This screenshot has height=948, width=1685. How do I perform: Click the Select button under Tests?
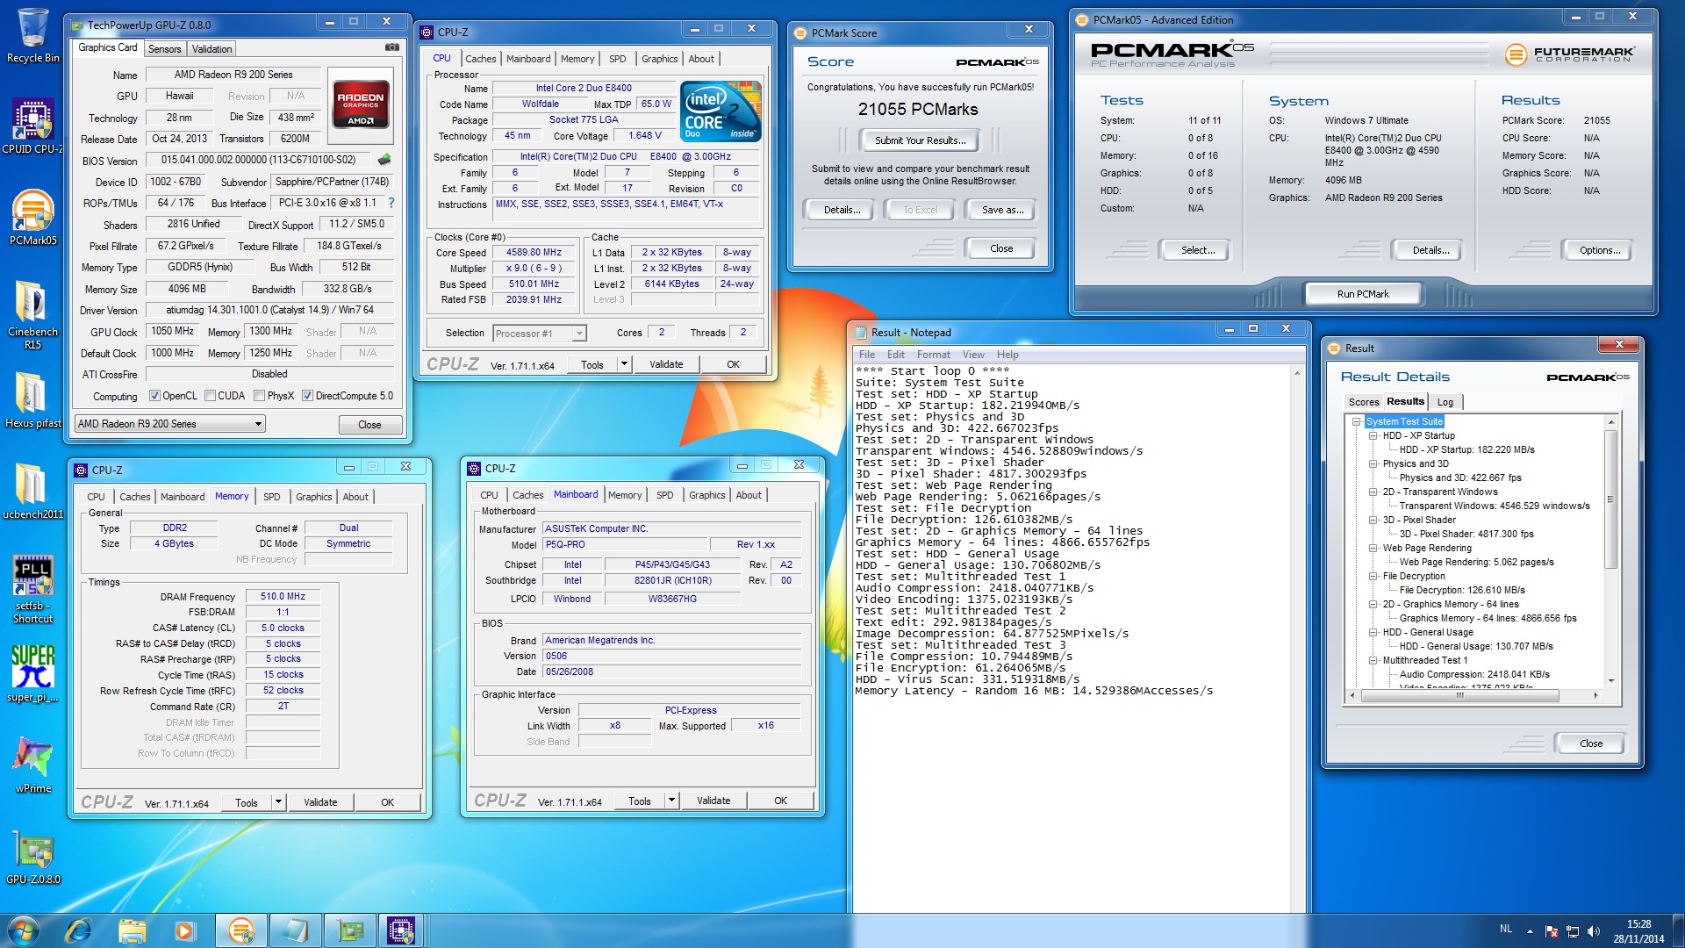1197,250
